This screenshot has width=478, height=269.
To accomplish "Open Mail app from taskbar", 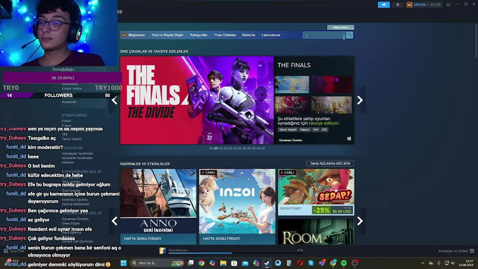I will [245, 263].
